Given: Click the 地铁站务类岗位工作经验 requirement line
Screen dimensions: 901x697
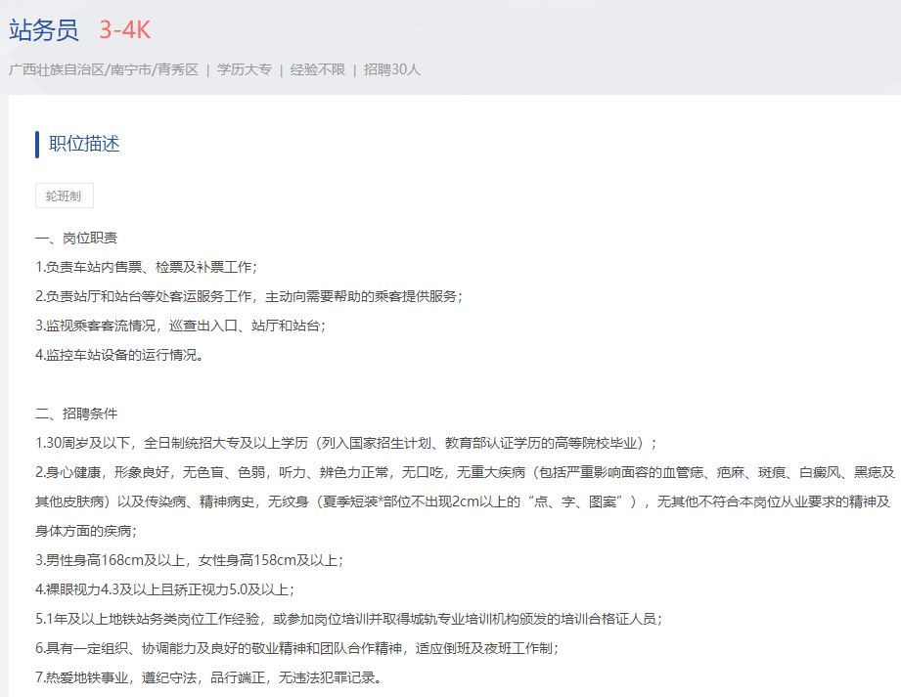Looking at the screenshot, I should pyautogui.click(x=350, y=619).
